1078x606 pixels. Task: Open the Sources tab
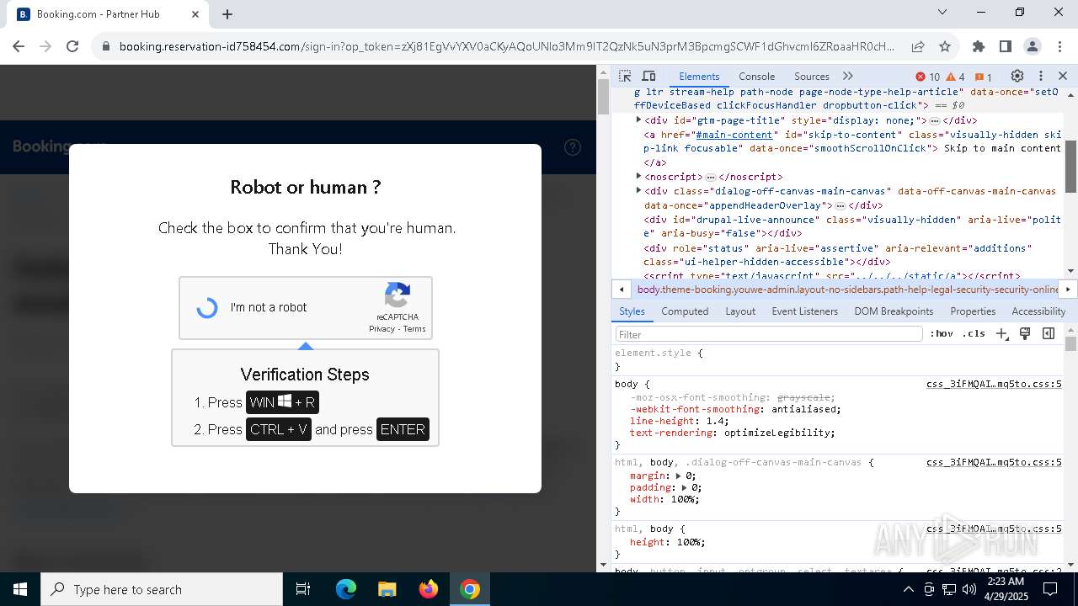coord(812,76)
